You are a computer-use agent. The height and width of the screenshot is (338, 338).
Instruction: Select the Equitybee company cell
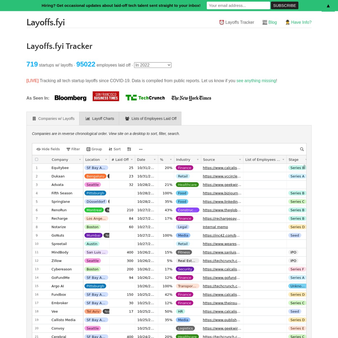click(60, 168)
